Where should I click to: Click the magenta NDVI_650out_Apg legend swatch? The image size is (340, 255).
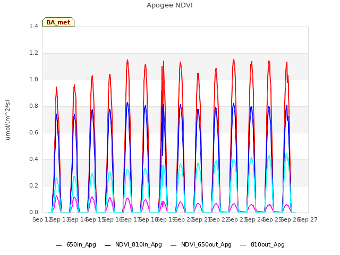(174, 245)
